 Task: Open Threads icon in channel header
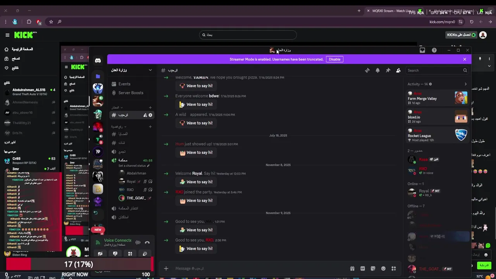tap(367, 70)
